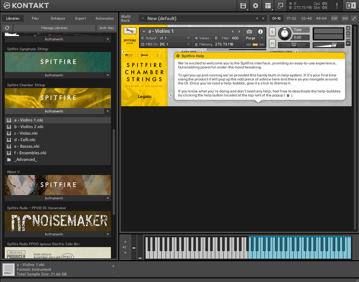Select rack page 49-64

click(x=321, y=19)
